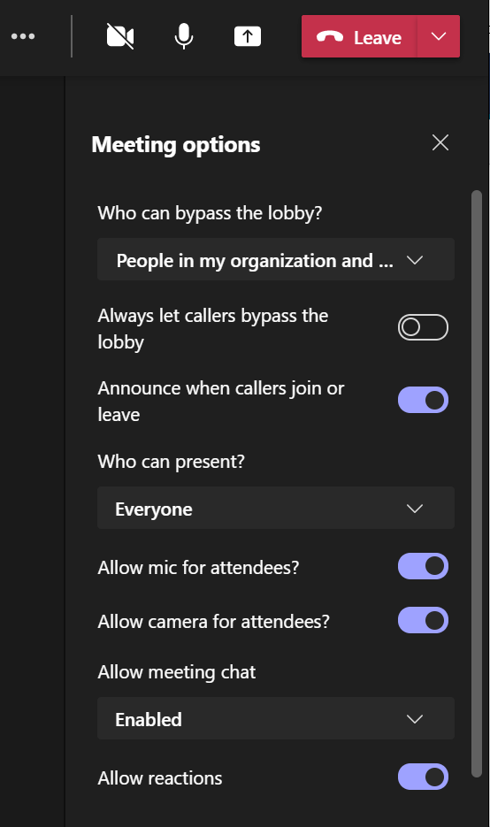Screen dimensions: 490x827
Task: Click the chevron next to Enabled
Action: point(415,719)
